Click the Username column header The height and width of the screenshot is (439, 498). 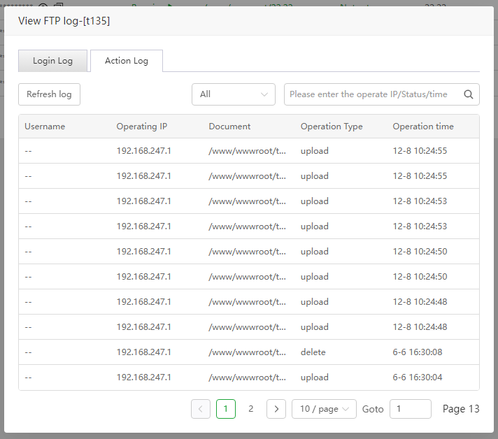coord(45,127)
